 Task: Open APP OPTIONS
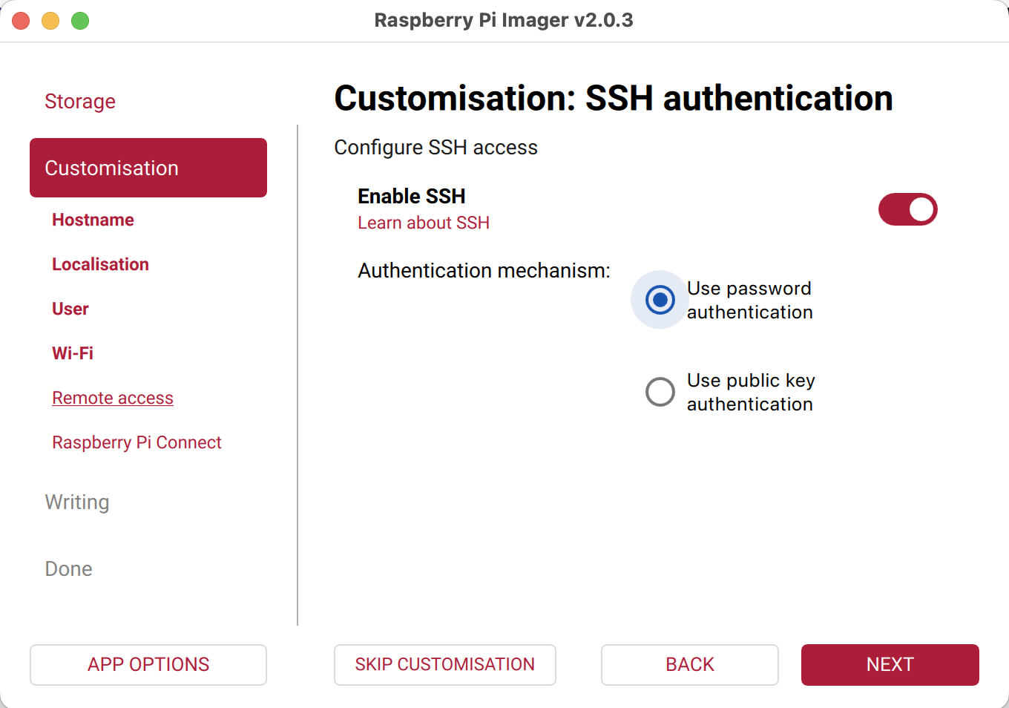[x=148, y=664]
